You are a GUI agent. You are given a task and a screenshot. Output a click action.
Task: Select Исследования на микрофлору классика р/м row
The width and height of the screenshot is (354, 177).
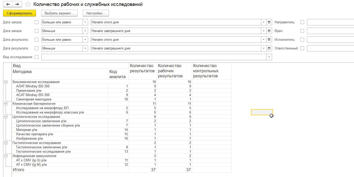point(122,112)
